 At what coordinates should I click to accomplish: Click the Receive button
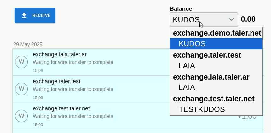coord(35,15)
